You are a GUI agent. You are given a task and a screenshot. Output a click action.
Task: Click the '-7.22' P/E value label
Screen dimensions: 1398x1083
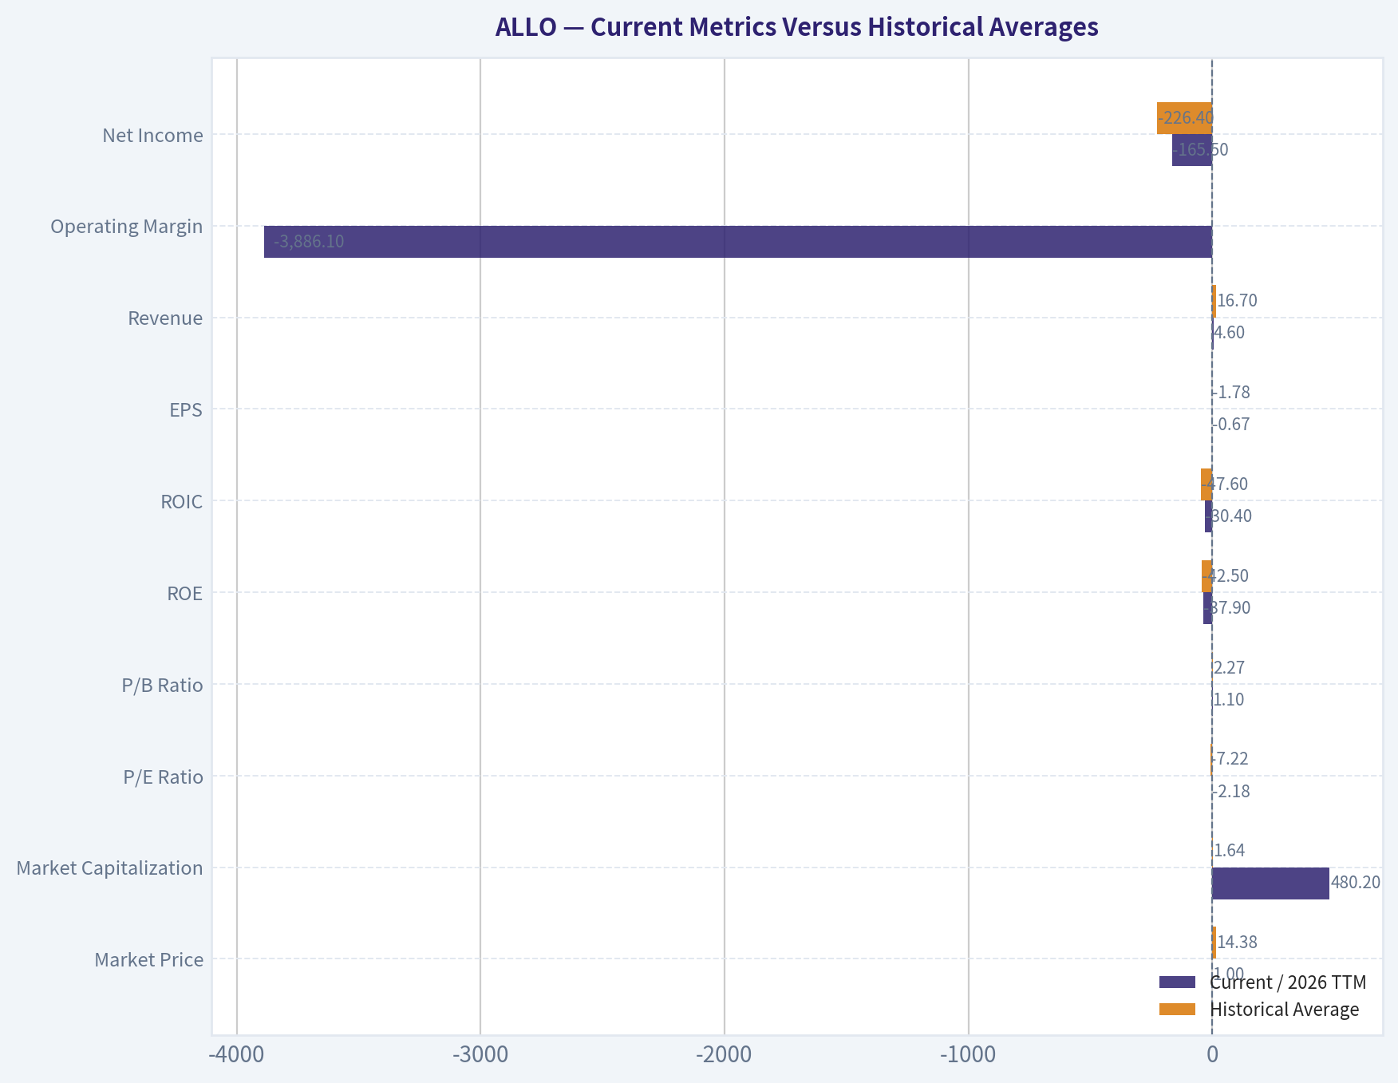1230,759
